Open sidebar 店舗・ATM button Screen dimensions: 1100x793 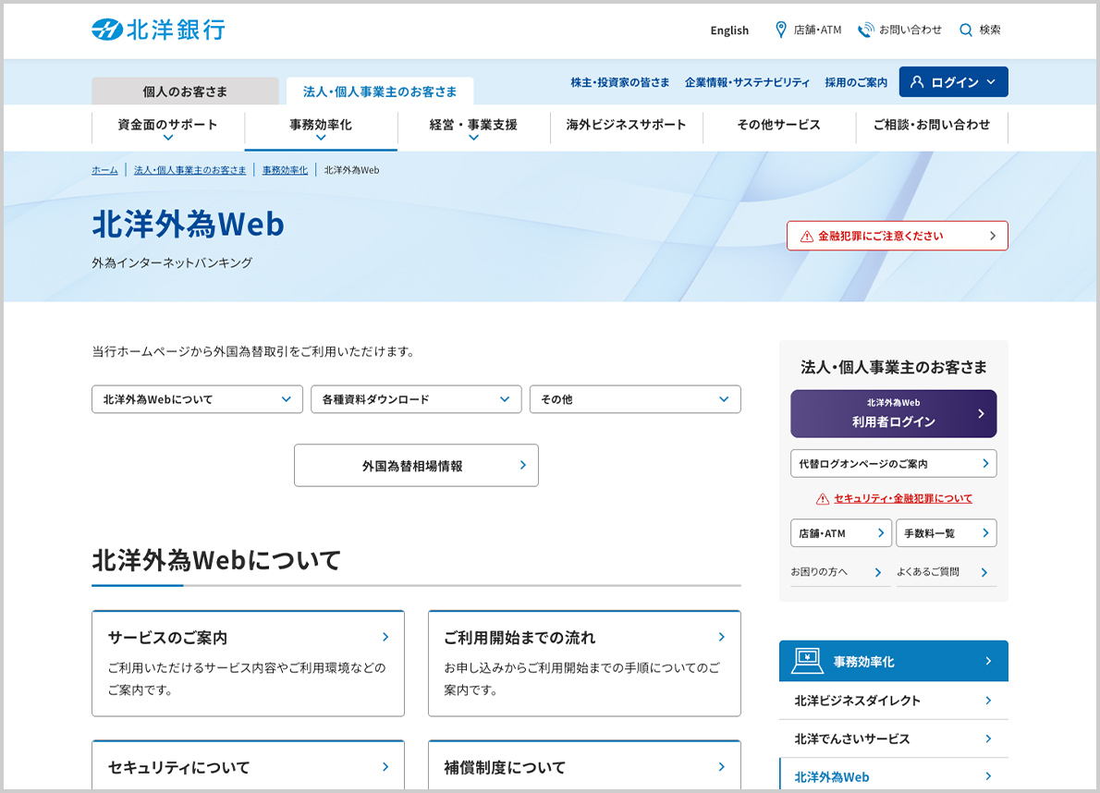(841, 533)
